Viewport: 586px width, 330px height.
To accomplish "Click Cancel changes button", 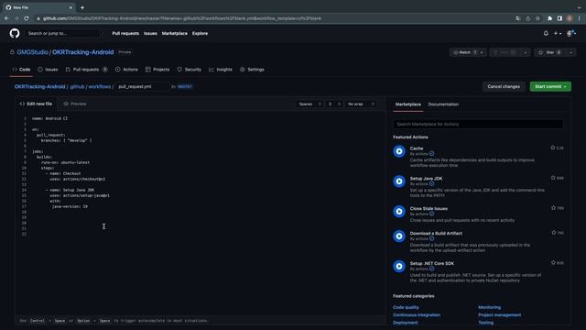I will point(504,86).
